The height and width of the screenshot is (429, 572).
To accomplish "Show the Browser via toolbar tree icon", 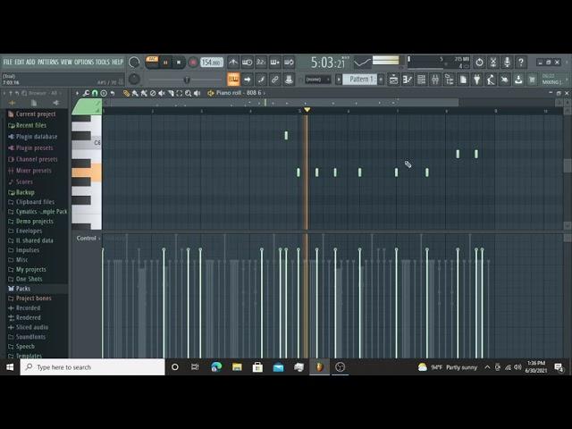I will coord(449,80).
